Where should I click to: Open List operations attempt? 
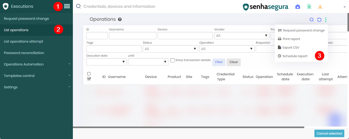(36, 41)
